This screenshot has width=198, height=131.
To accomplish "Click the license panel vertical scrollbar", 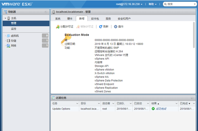I will tap(194, 35).
